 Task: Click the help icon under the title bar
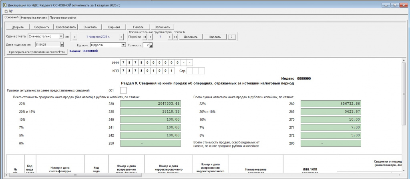pyautogui.click(x=6, y=11)
